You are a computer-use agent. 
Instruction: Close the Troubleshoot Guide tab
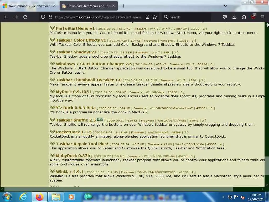pyautogui.click(x=54, y=6)
